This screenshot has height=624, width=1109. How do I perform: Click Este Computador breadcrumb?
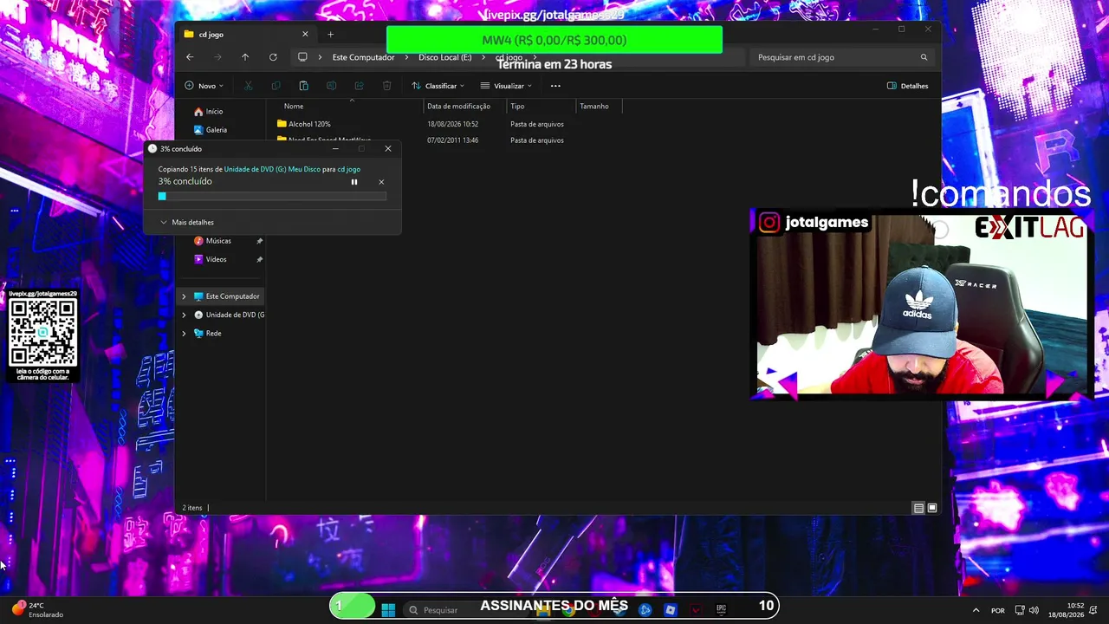tap(363, 57)
